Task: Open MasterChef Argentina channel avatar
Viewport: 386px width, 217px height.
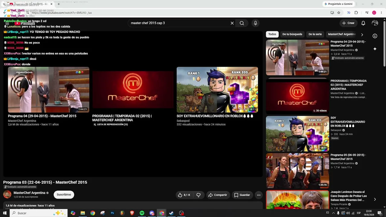Action: tap(7, 195)
